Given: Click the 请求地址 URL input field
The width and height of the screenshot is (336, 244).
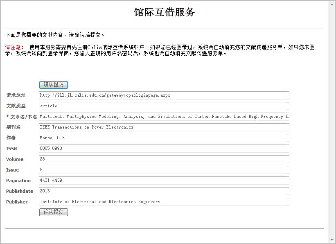Looking at the screenshot, I should coord(164,95).
